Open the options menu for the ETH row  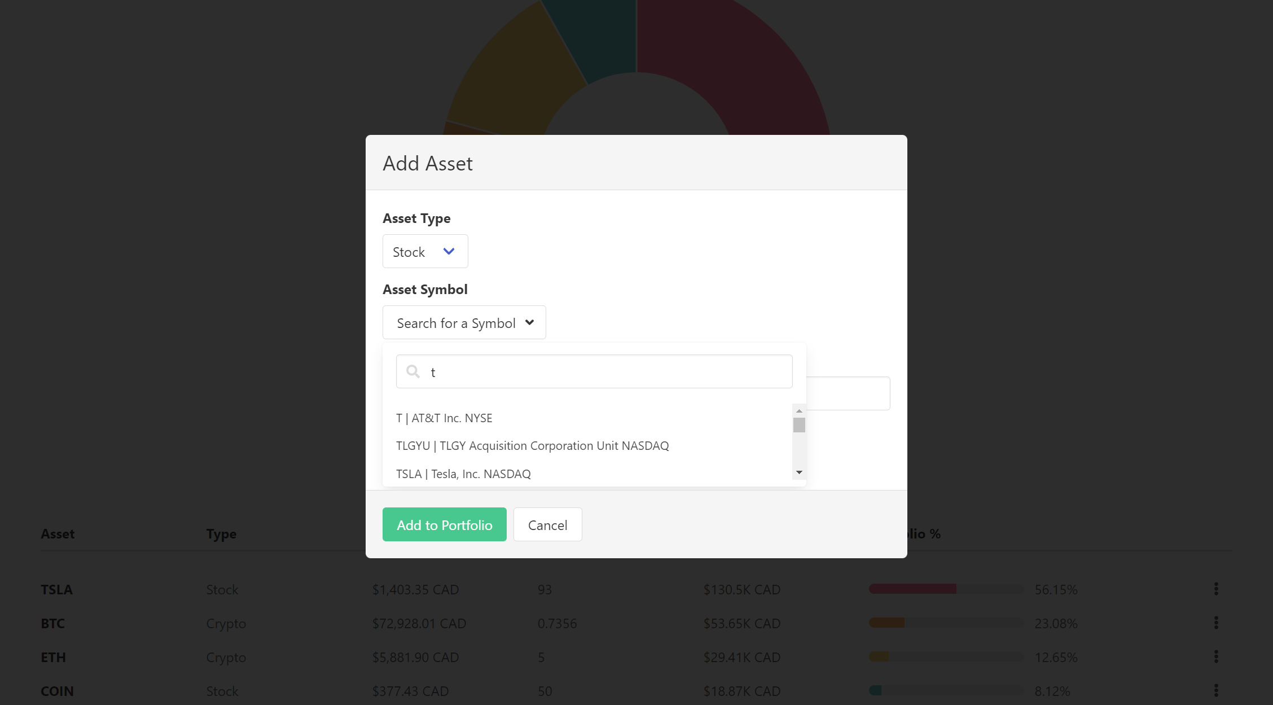pos(1215,656)
